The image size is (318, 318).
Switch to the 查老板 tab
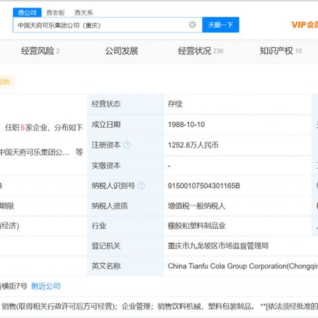point(56,13)
